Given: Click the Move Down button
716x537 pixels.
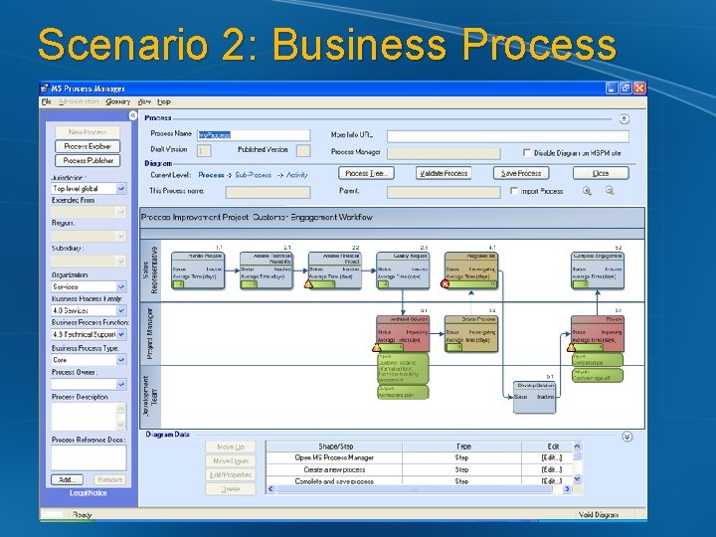Looking at the screenshot, I should coord(231,461).
